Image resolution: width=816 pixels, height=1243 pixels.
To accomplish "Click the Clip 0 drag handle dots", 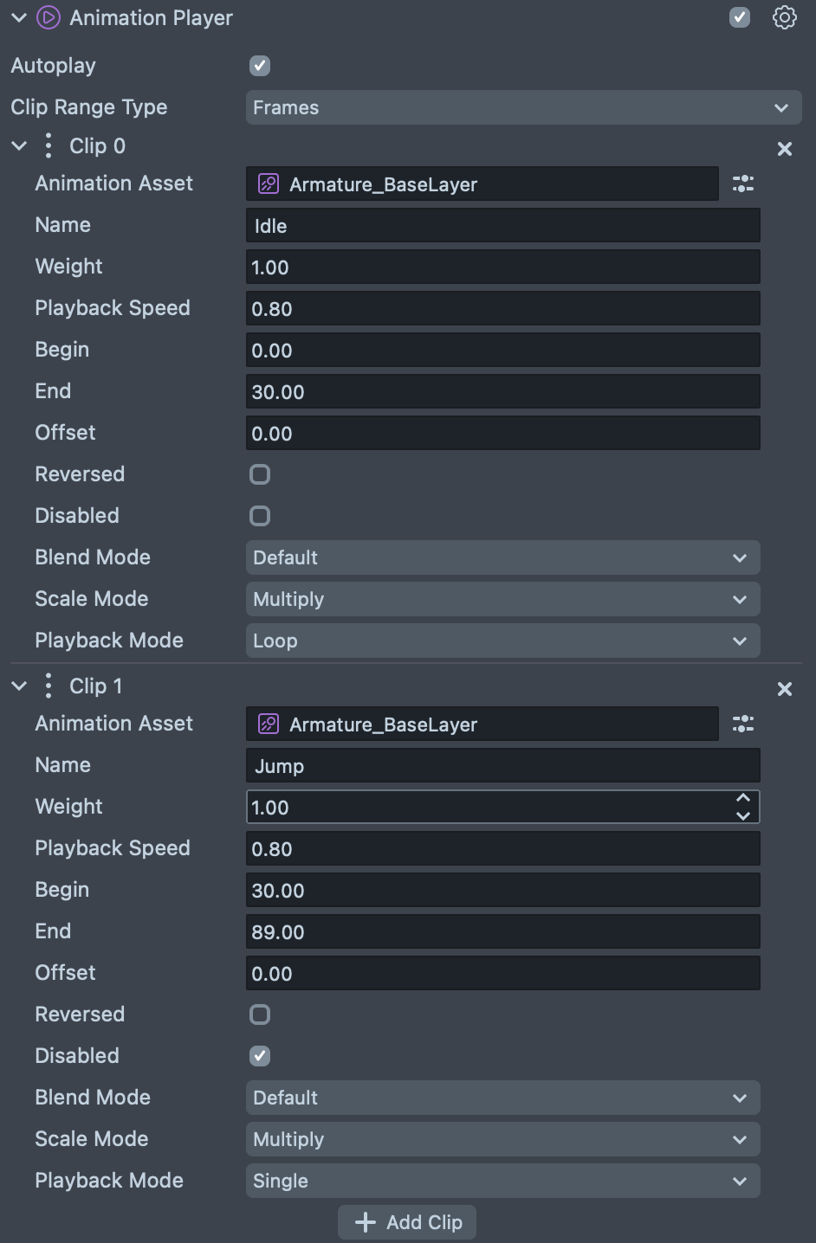I will click(x=49, y=145).
